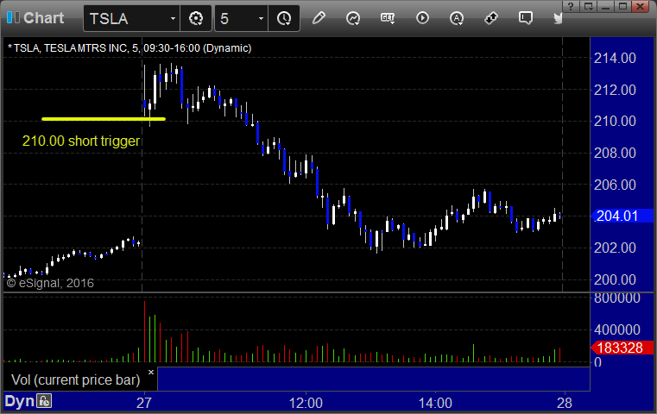
Task: Click the window linking pin icon
Action: point(490,18)
